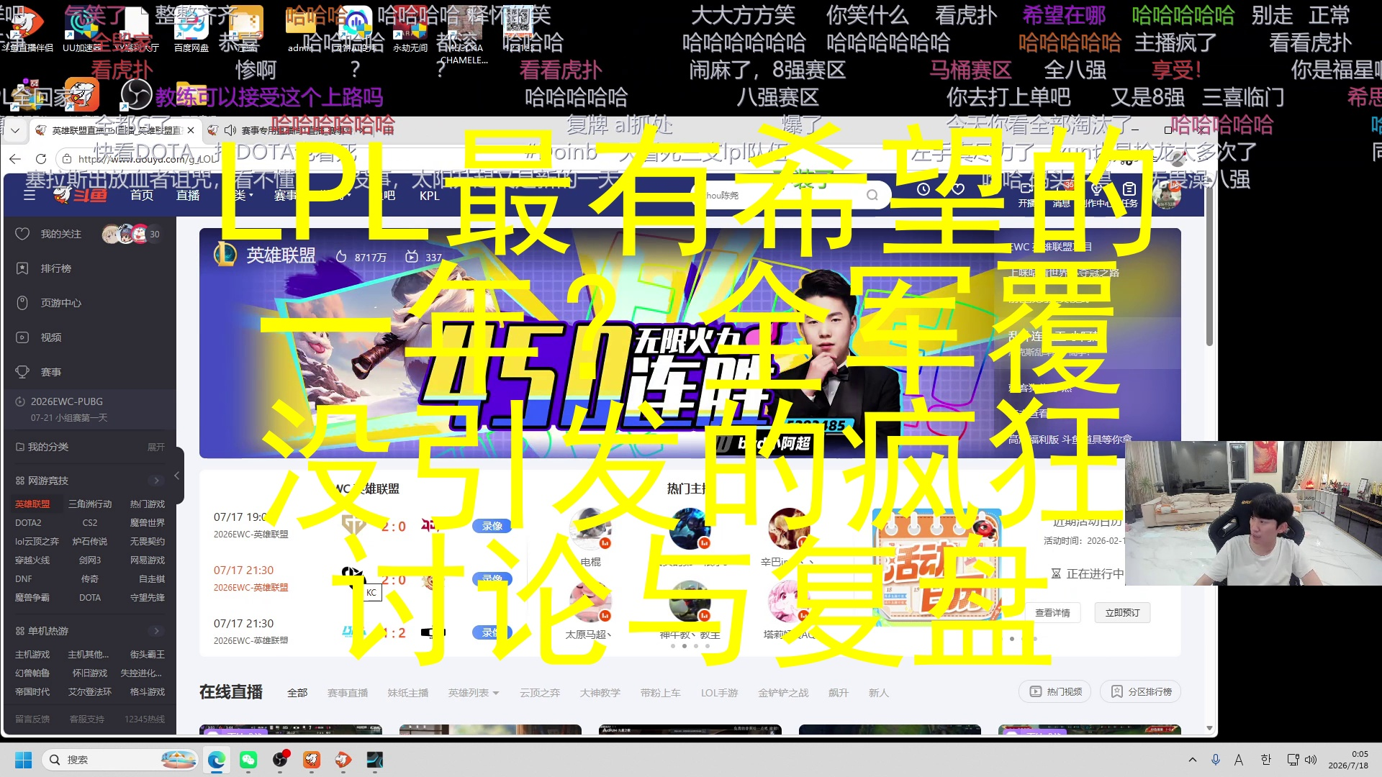This screenshot has height=777, width=1382.
Task: Select the 云顶之弈 filter tab
Action: 540,693
